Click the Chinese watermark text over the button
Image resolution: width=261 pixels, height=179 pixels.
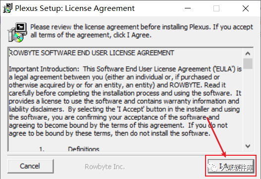[236, 167]
